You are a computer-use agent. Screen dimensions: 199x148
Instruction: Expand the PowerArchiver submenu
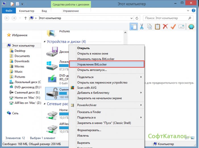click(x=141, y=105)
